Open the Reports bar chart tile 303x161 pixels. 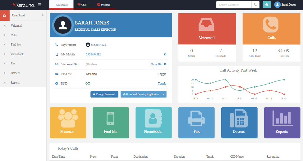(282, 123)
